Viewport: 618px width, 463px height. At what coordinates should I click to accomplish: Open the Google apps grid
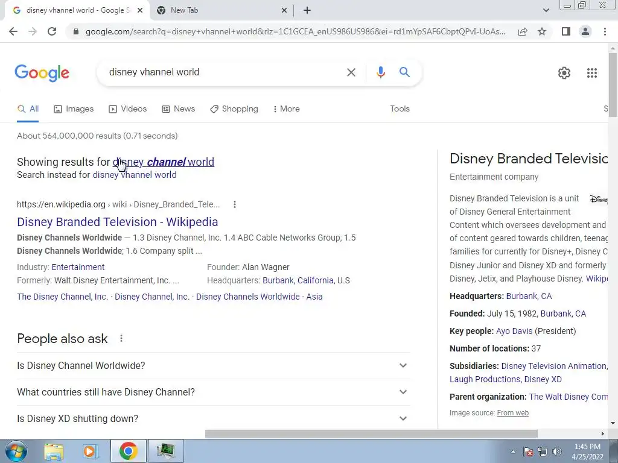click(x=591, y=73)
